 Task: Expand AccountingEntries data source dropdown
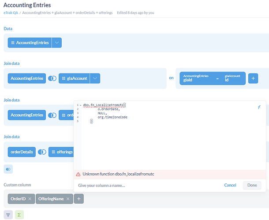[x=57, y=43]
